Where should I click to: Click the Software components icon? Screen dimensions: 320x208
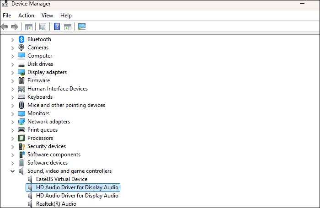click(x=22, y=155)
